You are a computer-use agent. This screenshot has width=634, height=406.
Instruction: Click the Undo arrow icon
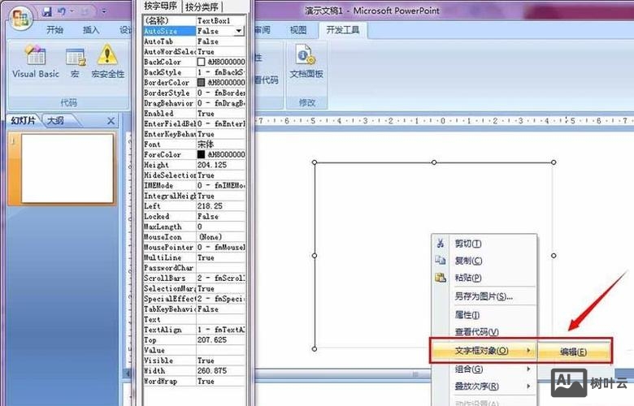62,11
